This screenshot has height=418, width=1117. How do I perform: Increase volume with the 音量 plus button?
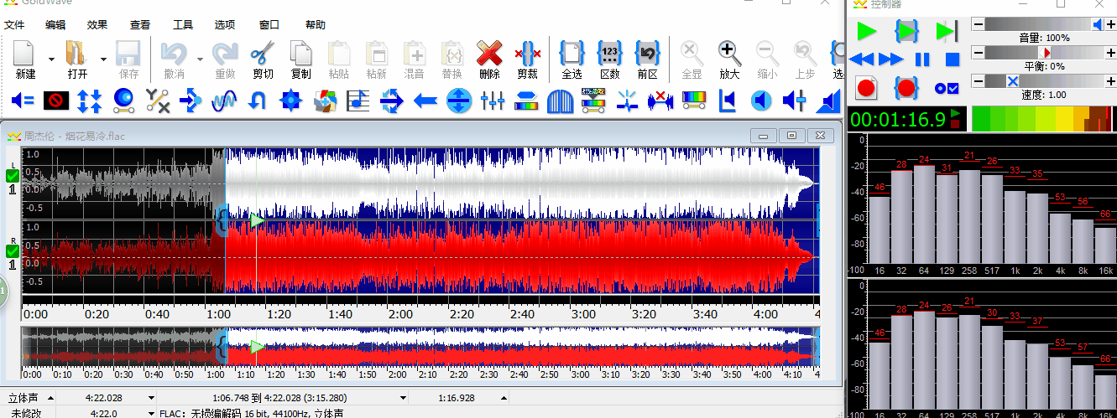[1111, 25]
